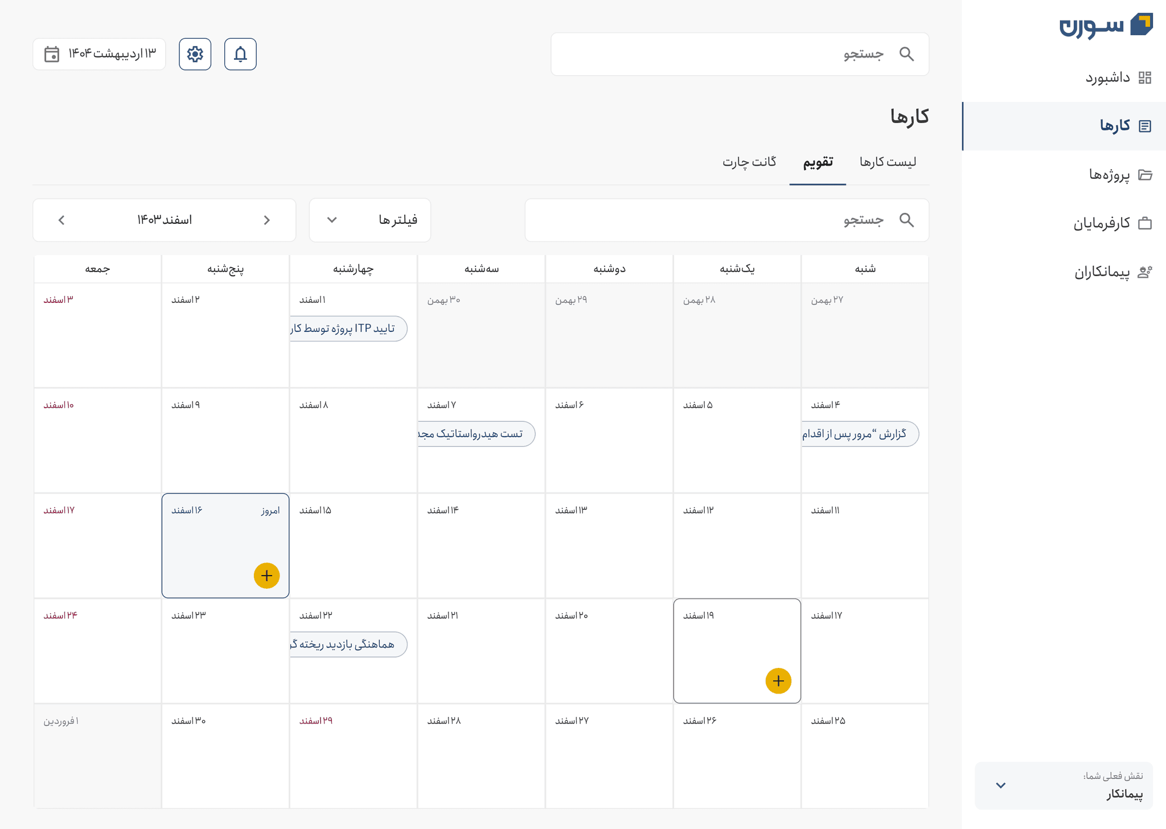
Task: Click the yellow plus on 16 Esfand
Action: (x=266, y=576)
